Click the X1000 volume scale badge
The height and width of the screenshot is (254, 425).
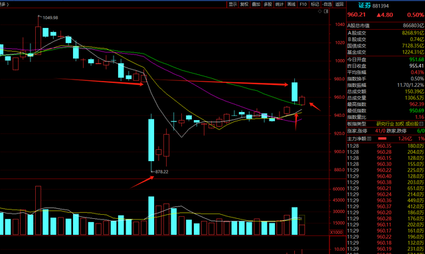pyautogui.click(x=336, y=232)
